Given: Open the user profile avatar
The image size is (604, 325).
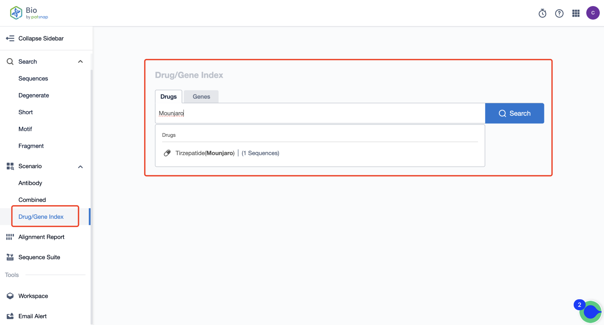Looking at the screenshot, I should tap(593, 13).
